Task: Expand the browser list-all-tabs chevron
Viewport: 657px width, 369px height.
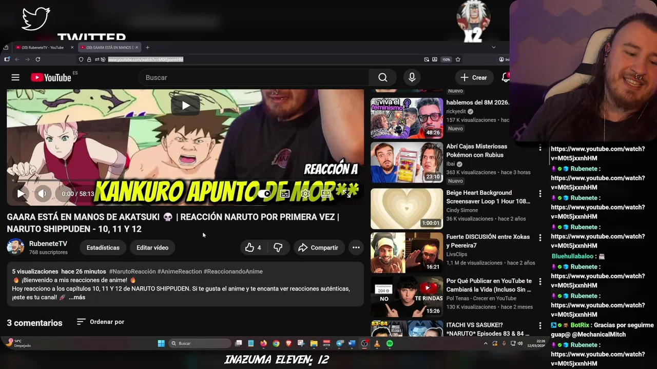Action: pos(494,47)
